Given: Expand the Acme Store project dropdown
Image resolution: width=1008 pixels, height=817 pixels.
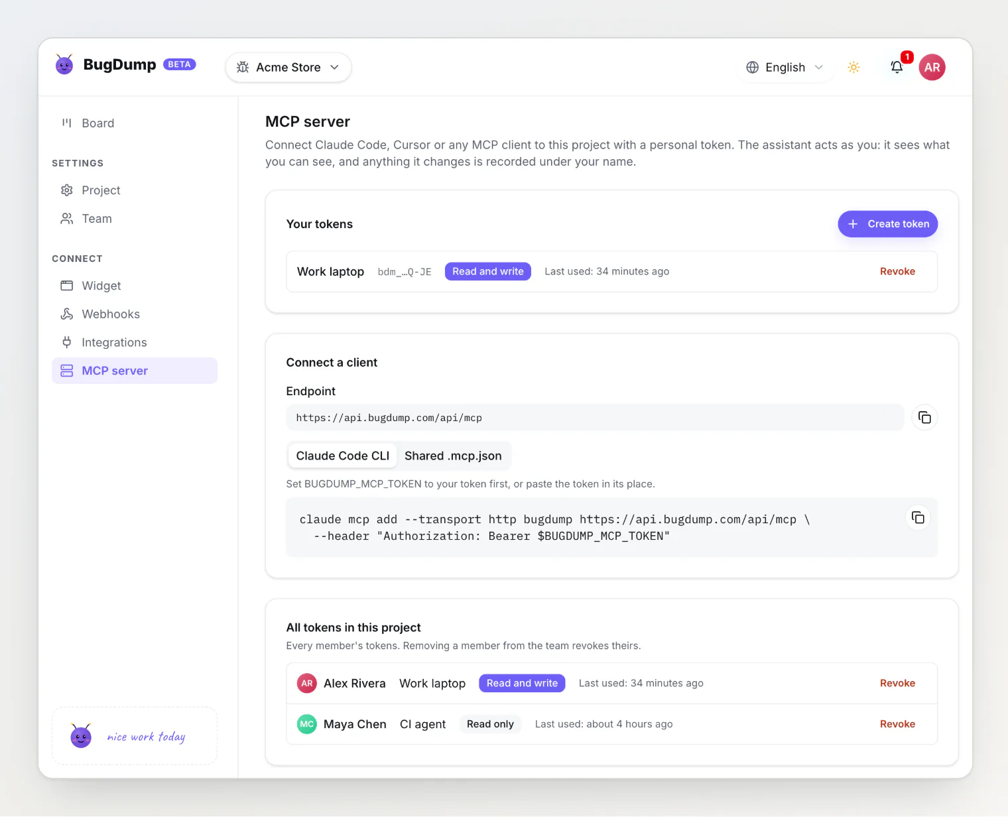Looking at the screenshot, I should [x=288, y=67].
